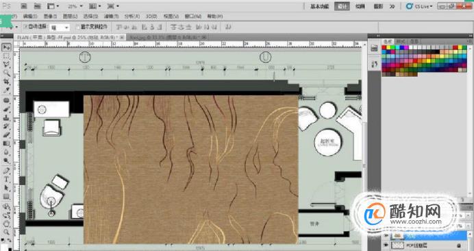The image size is (474, 251).
Task: Switch to the second document tab
Action: point(168,37)
